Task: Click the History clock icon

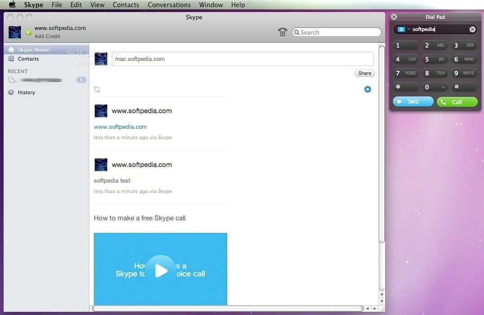Action: tap(11, 92)
